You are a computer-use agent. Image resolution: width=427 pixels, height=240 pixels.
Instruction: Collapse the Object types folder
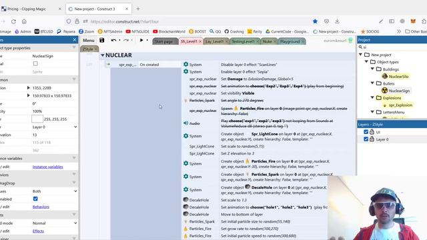(x=366, y=62)
